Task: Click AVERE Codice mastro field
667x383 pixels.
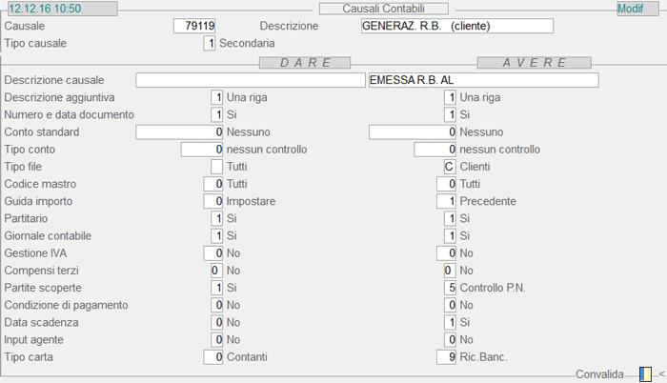Action: point(446,184)
